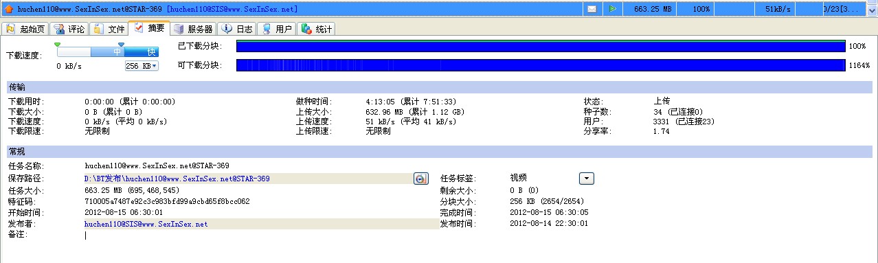Viewport: 878px width, 263px height.
Task: Click the orange upload arrow beside the task name
Action: pyautogui.click(x=9, y=9)
